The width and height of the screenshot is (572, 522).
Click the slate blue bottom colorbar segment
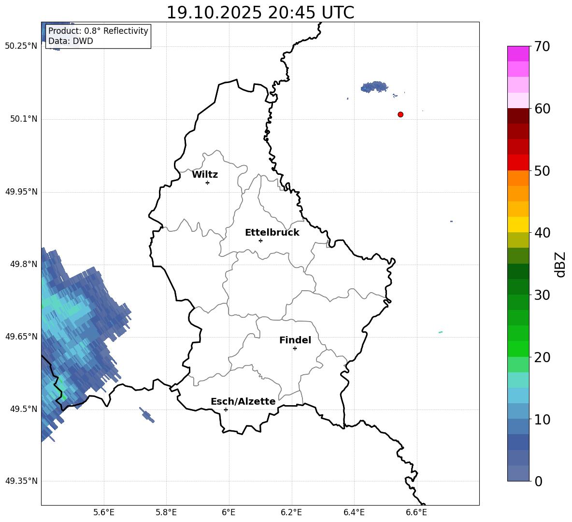(518, 473)
